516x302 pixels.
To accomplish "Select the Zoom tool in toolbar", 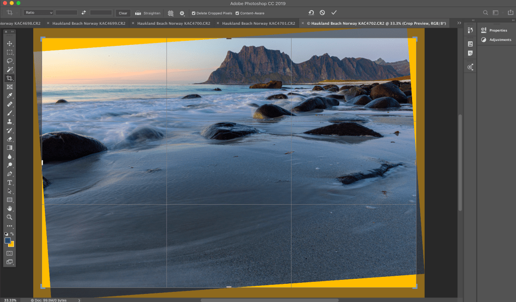I will pyautogui.click(x=10, y=217).
